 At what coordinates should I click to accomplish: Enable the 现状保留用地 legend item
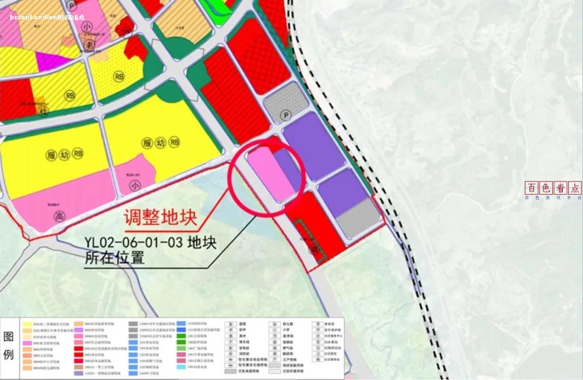(x=275, y=365)
